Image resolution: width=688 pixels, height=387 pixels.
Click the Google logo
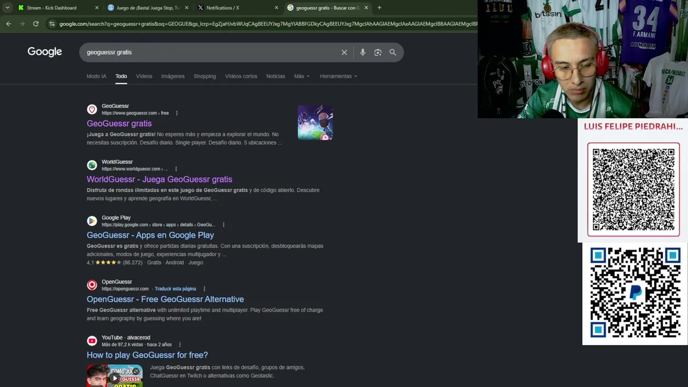pyautogui.click(x=45, y=52)
